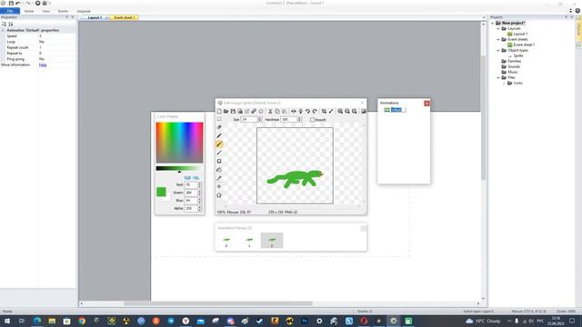This screenshot has width=582, height=327.
Task: Select the Line tool in image editor
Action: click(x=219, y=153)
